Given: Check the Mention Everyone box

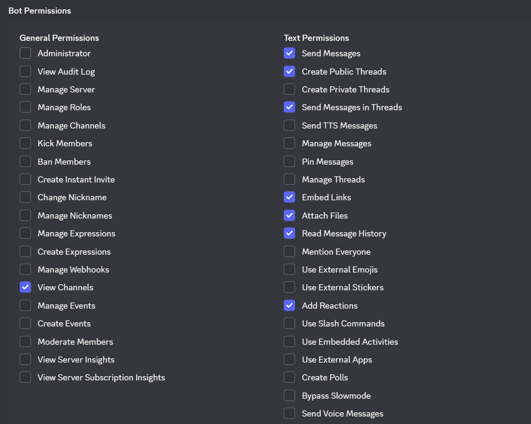Looking at the screenshot, I should pyautogui.click(x=289, y=251).
